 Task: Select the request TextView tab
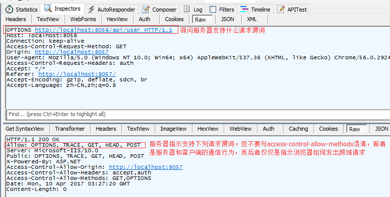(48, 19)
